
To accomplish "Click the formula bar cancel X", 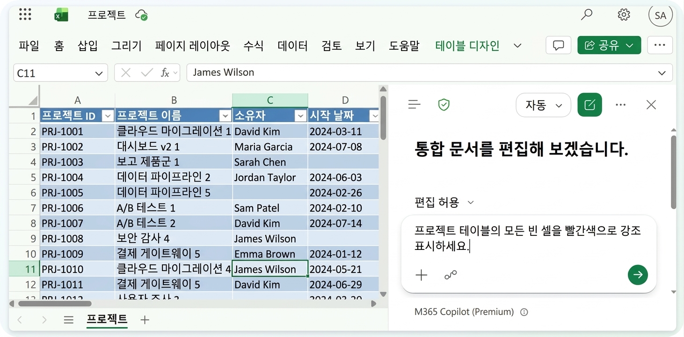I will point(125,73).
